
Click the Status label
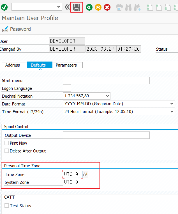[x=162, y=49]
